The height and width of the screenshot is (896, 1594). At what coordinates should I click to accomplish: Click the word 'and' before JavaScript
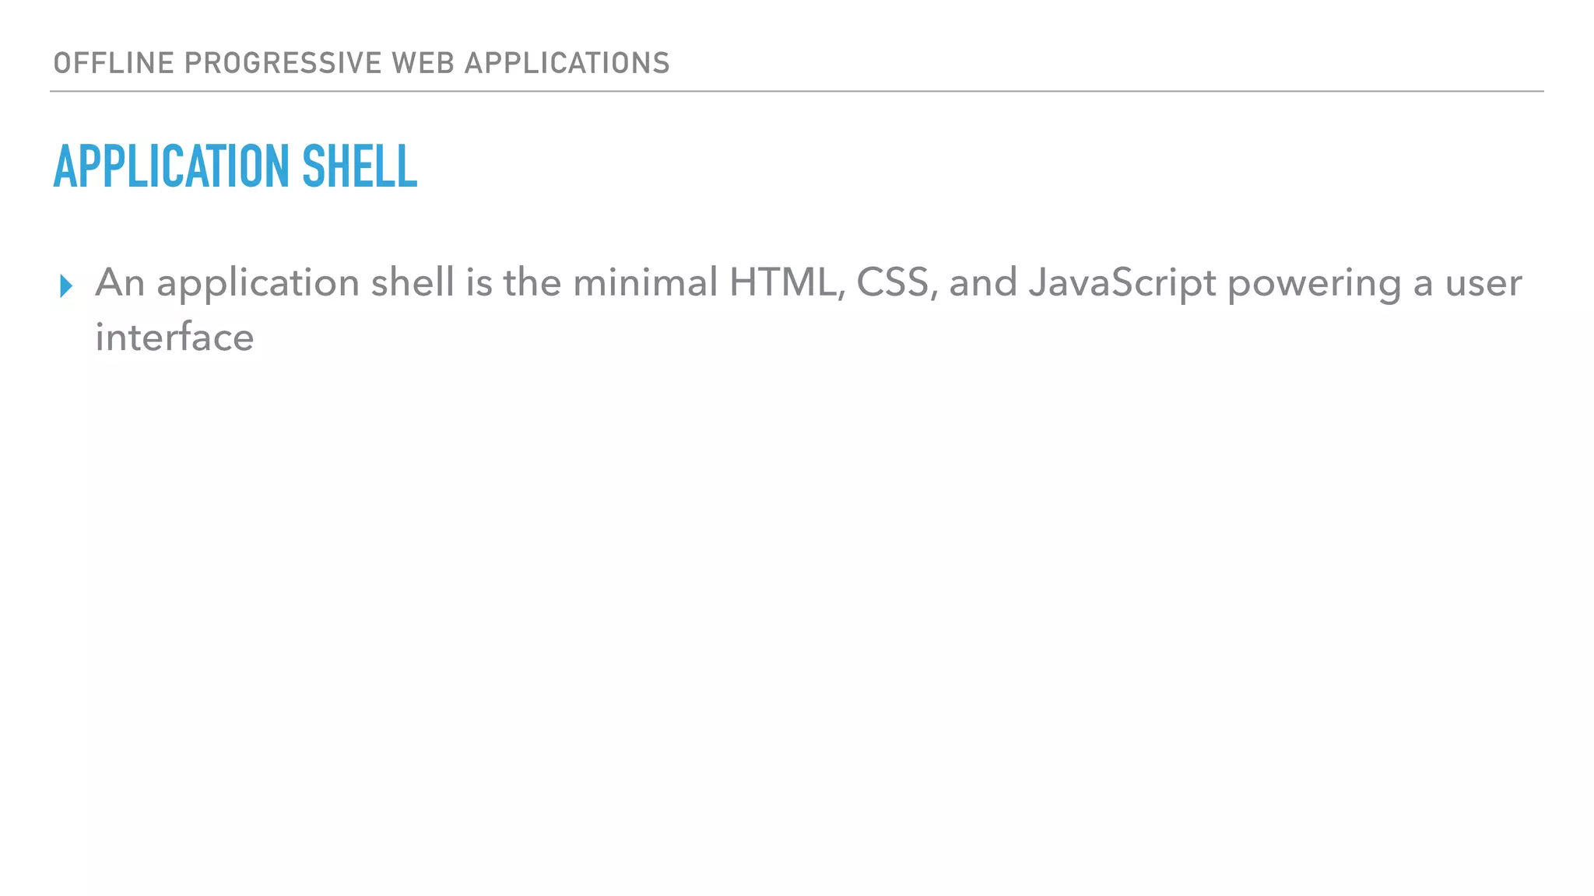tap(983, 282)
